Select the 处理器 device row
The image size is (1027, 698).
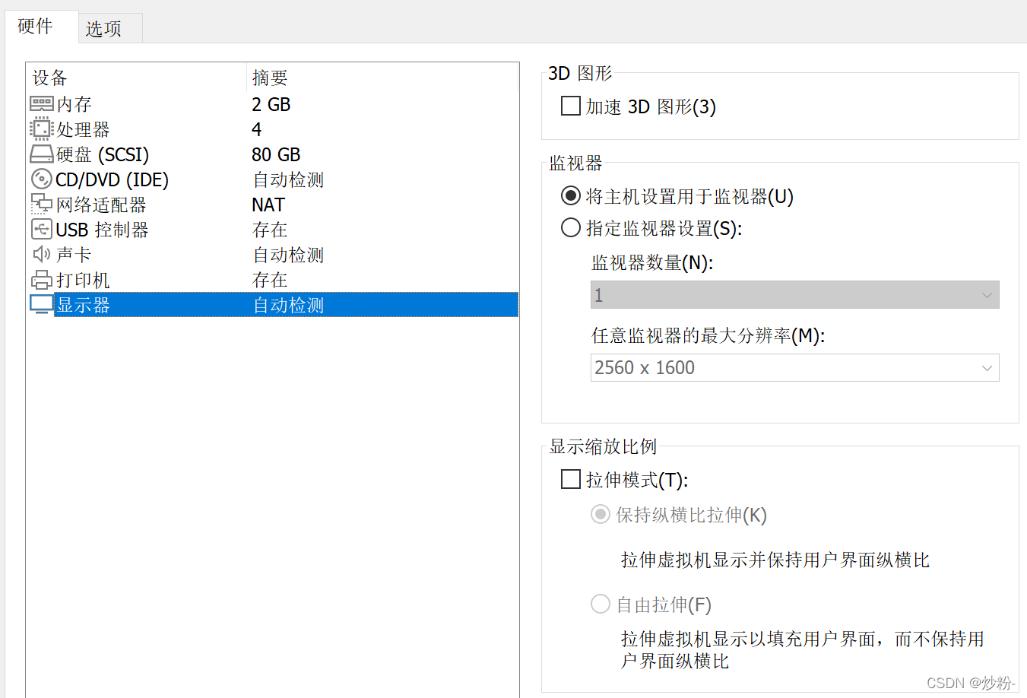coord(272,129)
